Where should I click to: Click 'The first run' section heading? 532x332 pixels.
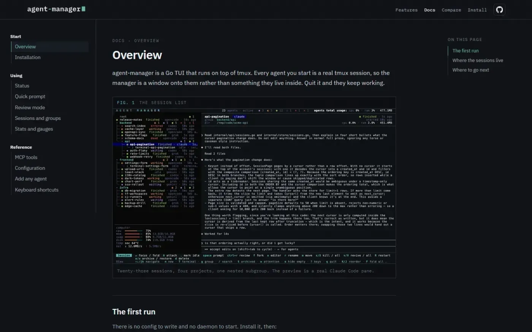tap(134, 312)
